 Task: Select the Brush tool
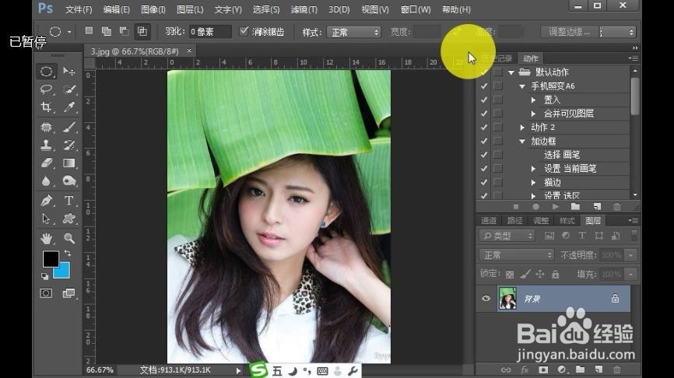[68, 127]
